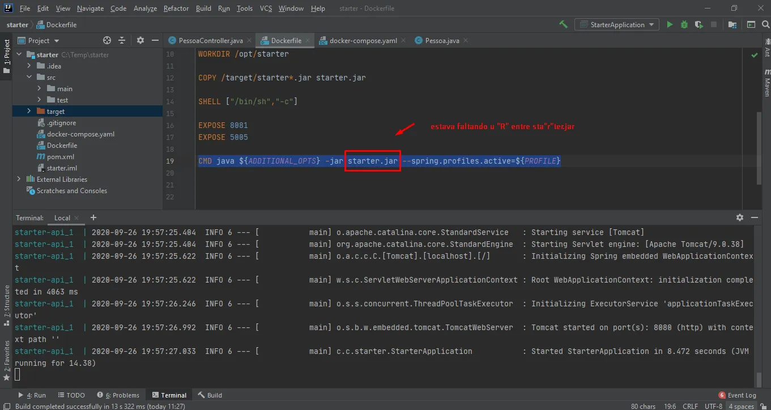Open the Refactor menu
The height and width of the screenshot is (410, 771).
click(176, 8)
